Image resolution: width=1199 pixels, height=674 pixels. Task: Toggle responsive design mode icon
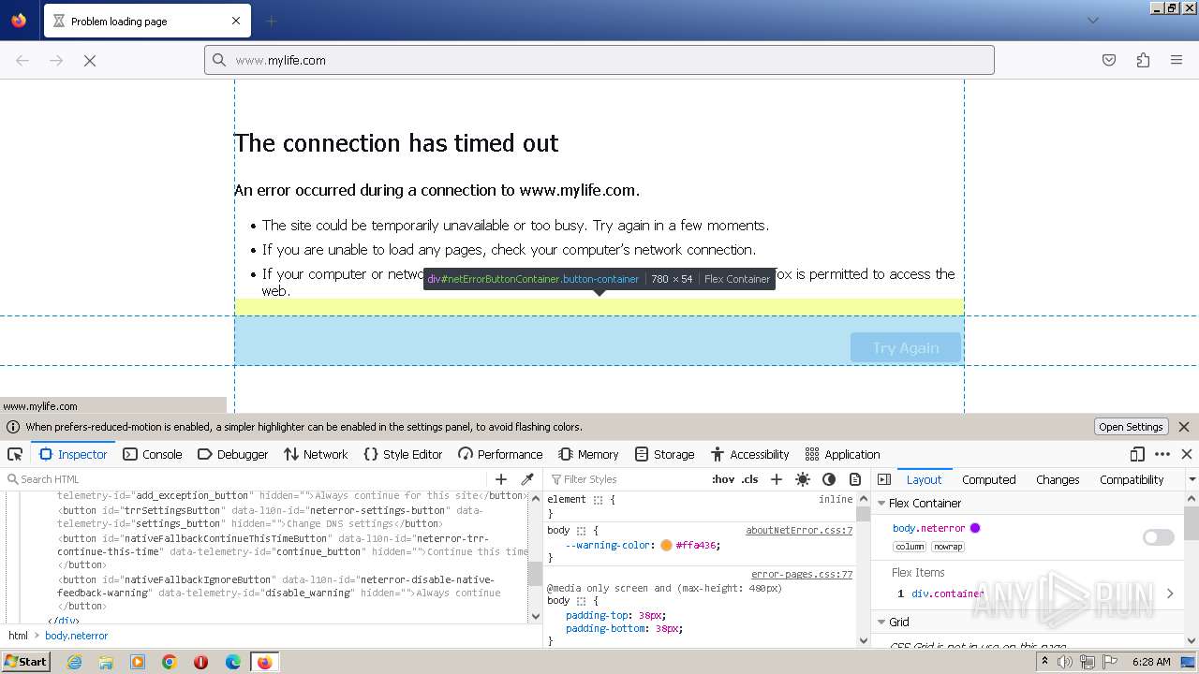pos(1137,454)
